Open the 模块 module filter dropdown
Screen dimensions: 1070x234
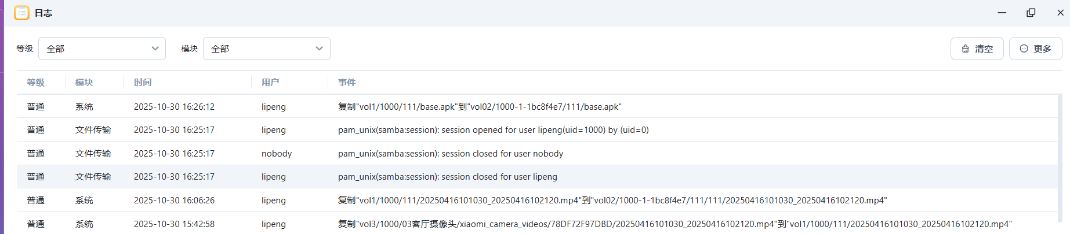click(x=266, y=49)
